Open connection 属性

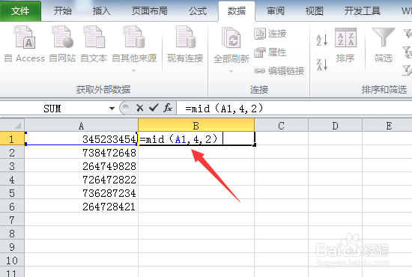pos(270,52)
